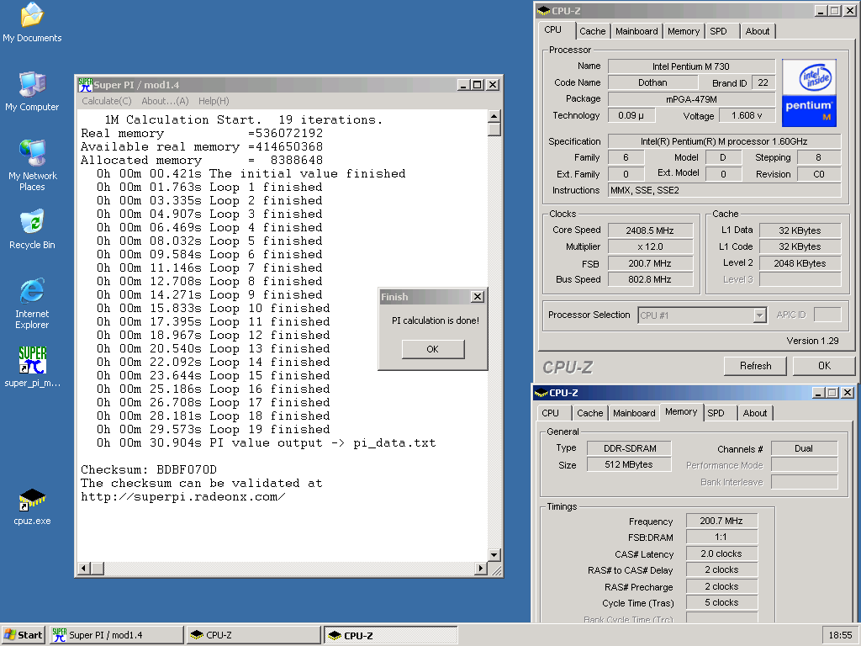Switch to Cache tab in lower CPU-Z
Screen dimensions: 861x646
[590, 413]
